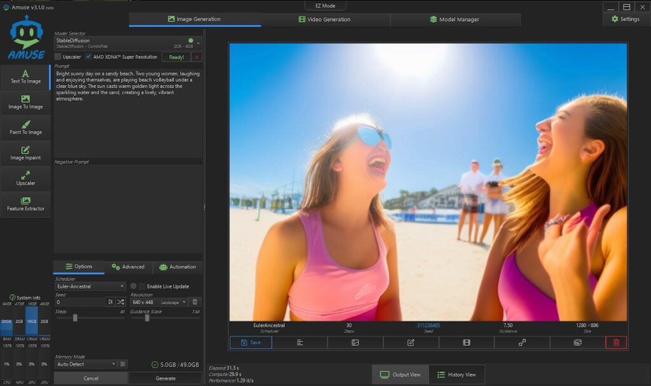The width and height of the screenshot is (651, 386).
Task: Open the Auto Detect memory mode dropdown
Action: (x=86, y=364)
